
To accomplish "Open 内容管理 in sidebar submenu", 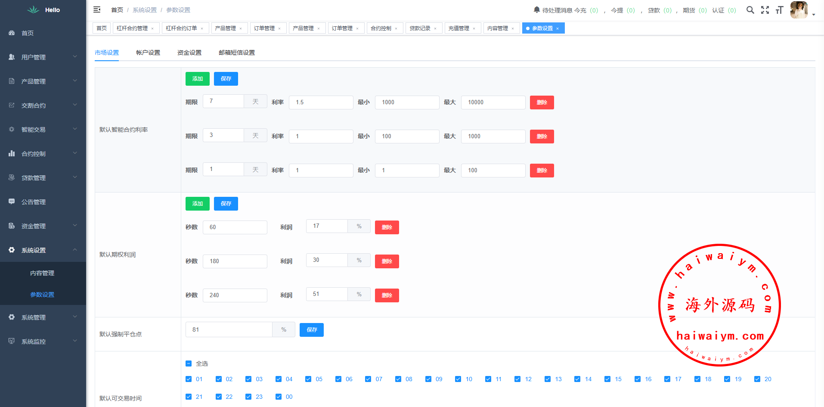I will [42, 273].
